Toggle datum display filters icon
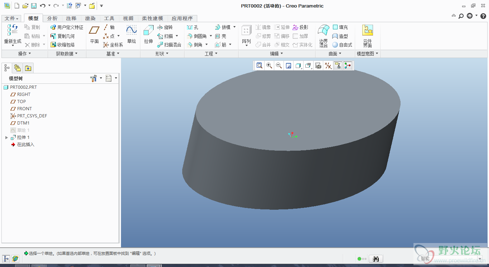 click(x=328, y=65)
